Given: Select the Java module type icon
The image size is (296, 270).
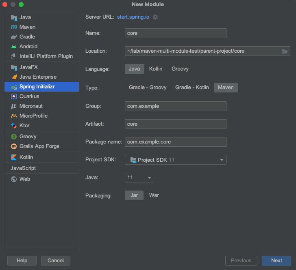Looking at the screenshot, I should pyautogui.click(x=14, y=17).
